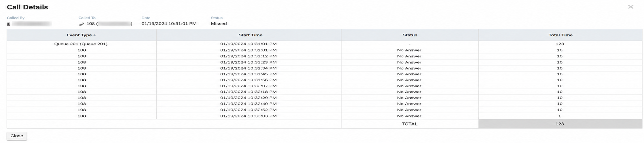This screenshot has width=644, height=143.
Task: Click No Answer status at 10:32:52 PM
Action: tap(409, 110)
